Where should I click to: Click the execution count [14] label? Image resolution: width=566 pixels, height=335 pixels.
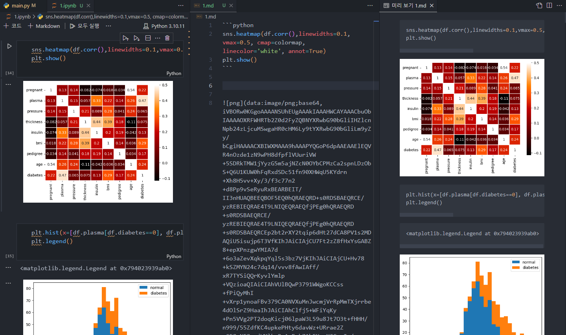pyautogui.click(x=9, y=73)
